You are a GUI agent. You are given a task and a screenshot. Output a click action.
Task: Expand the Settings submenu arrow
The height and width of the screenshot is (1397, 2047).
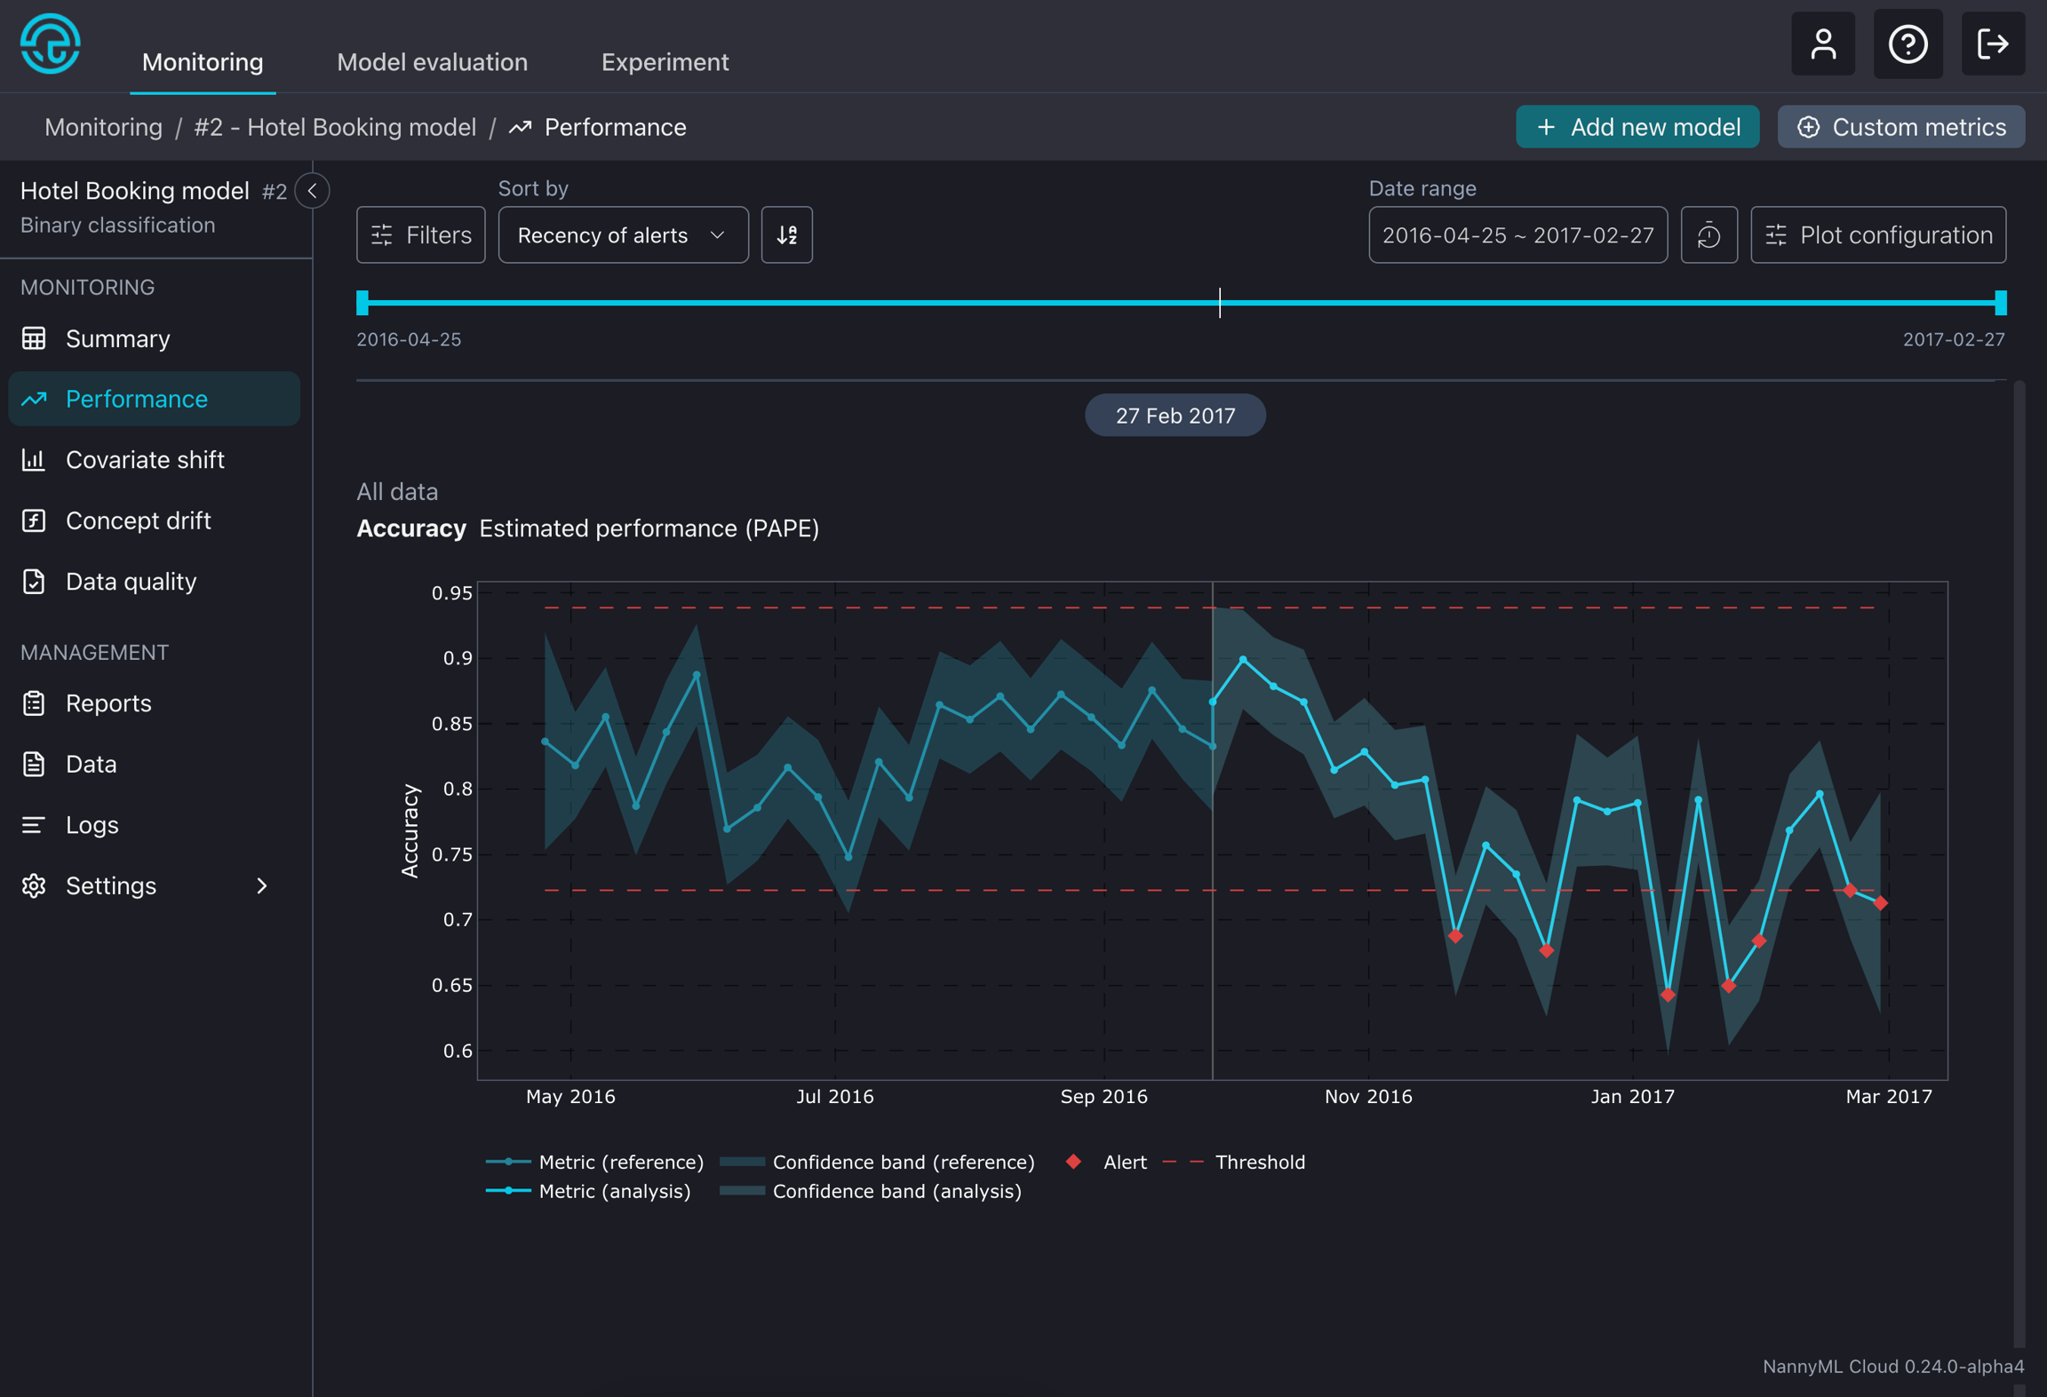pos(261,885)
